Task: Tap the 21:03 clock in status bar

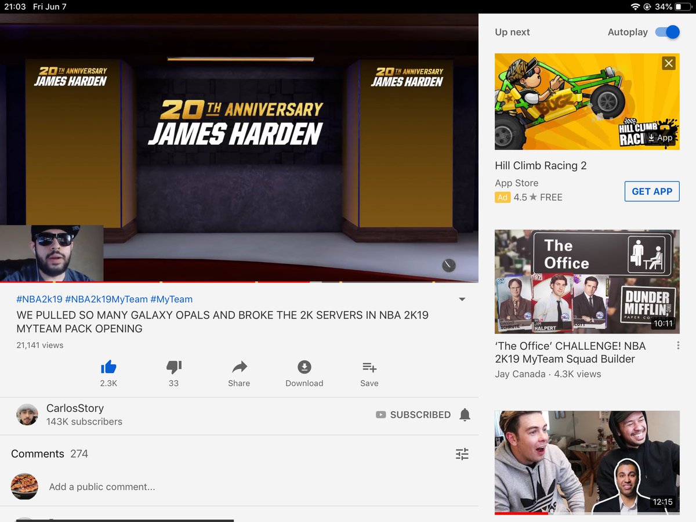Action: [x=15, y=6]
